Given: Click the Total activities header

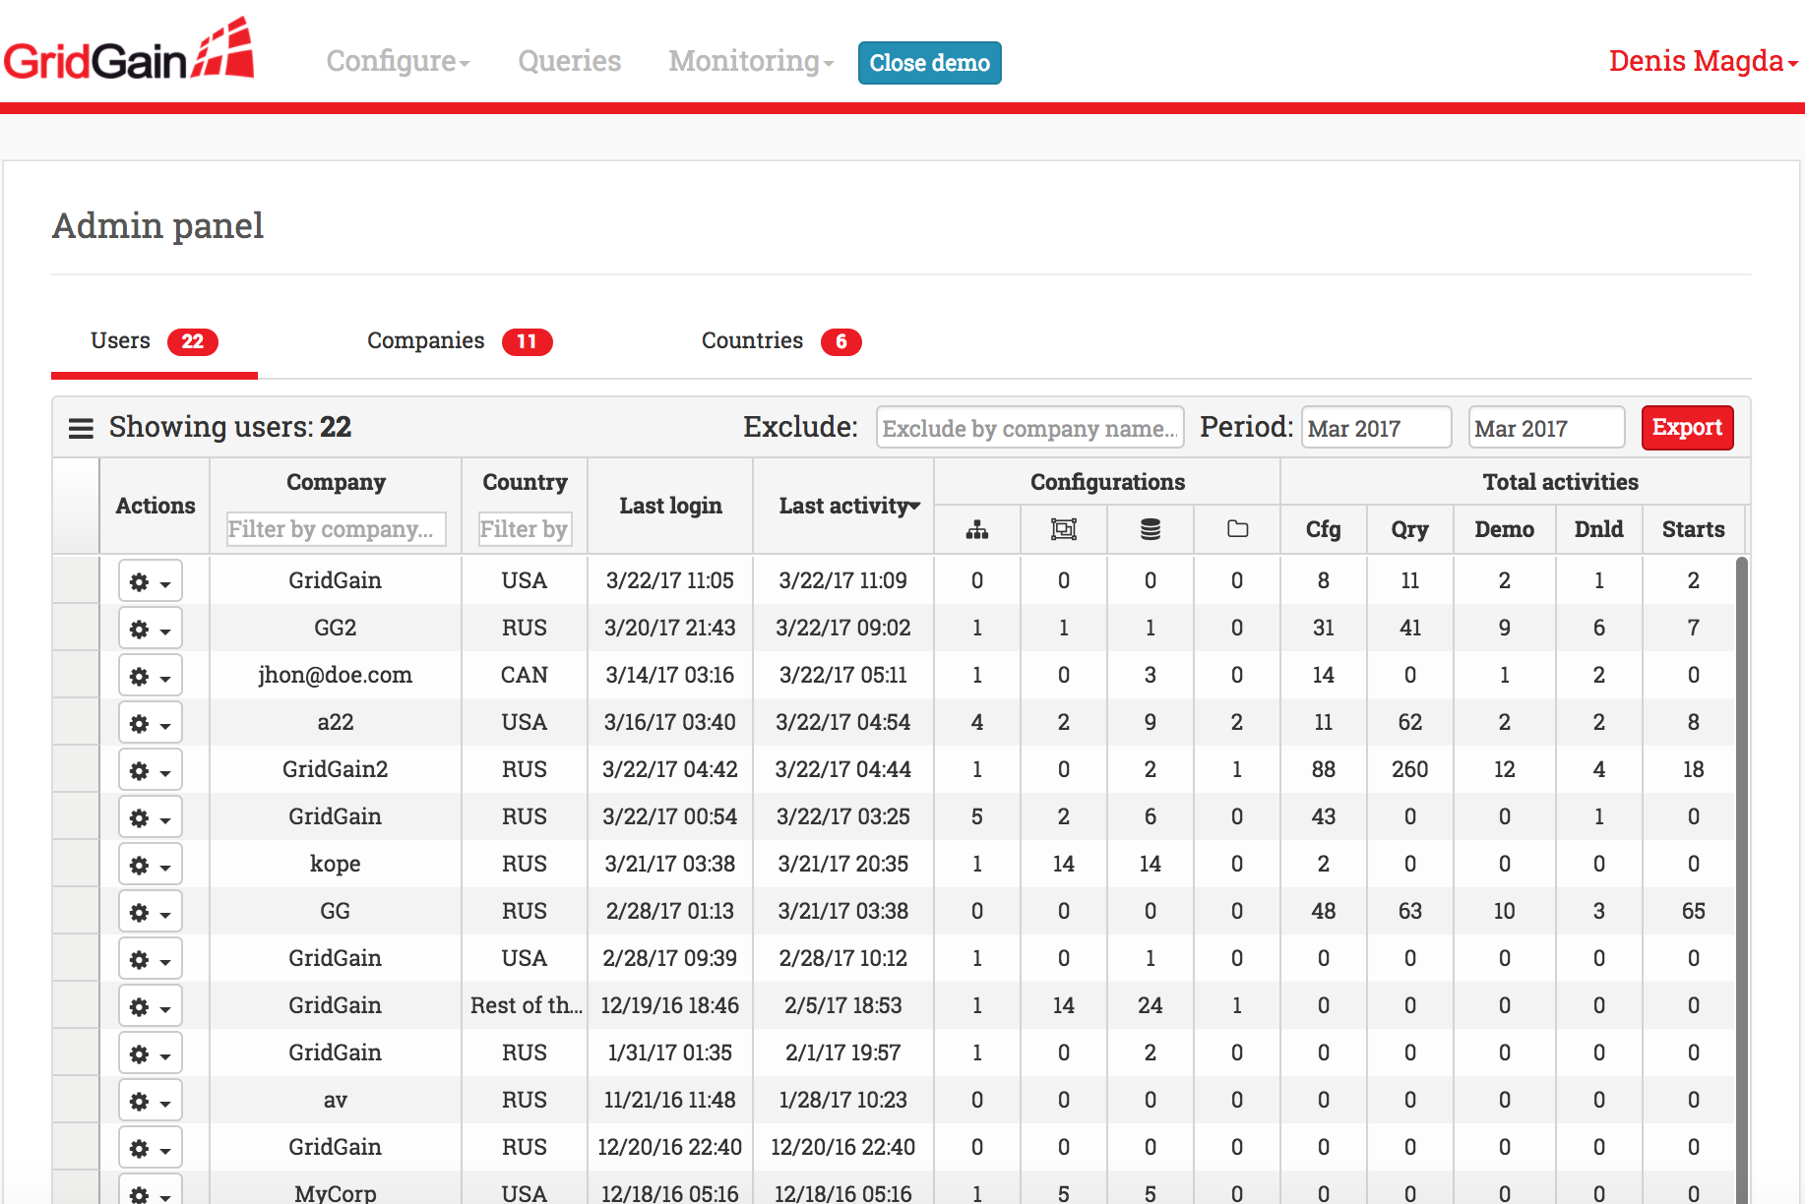Looking at the screenshot, I should click(1560, 482).
